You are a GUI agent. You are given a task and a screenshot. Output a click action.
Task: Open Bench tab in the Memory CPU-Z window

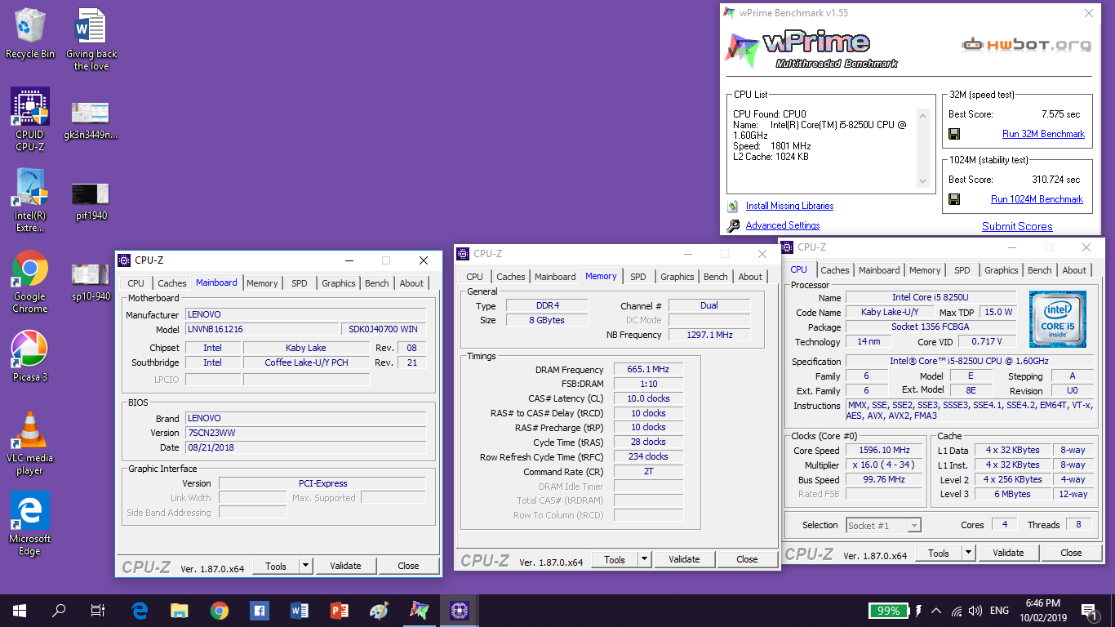[715, 277]
